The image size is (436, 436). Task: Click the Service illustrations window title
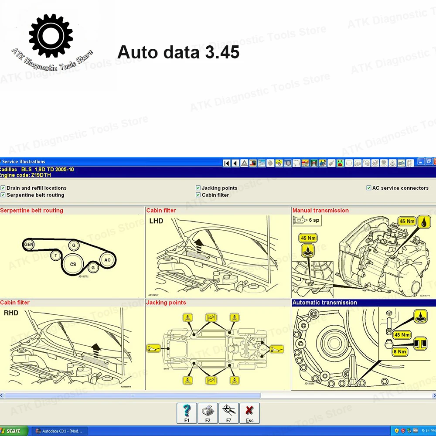pyautogui.click(x=24, y=162)
